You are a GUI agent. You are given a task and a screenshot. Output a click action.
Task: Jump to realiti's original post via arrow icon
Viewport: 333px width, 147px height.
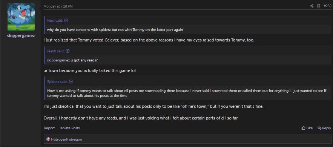(x=68, y=51)
